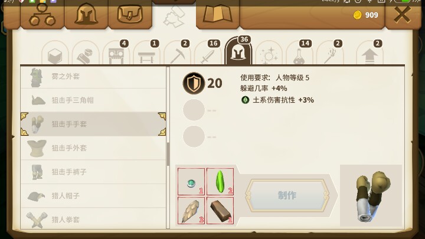425x239 pixels.
Task: Open the inventory bag tab
Action: coord(130,15)
